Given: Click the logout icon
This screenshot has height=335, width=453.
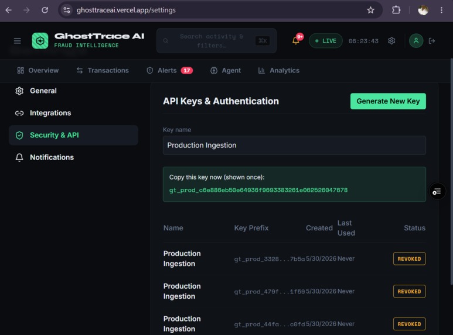Looking at the screenshot, I should pyautogui.click(x=432, y=41).
